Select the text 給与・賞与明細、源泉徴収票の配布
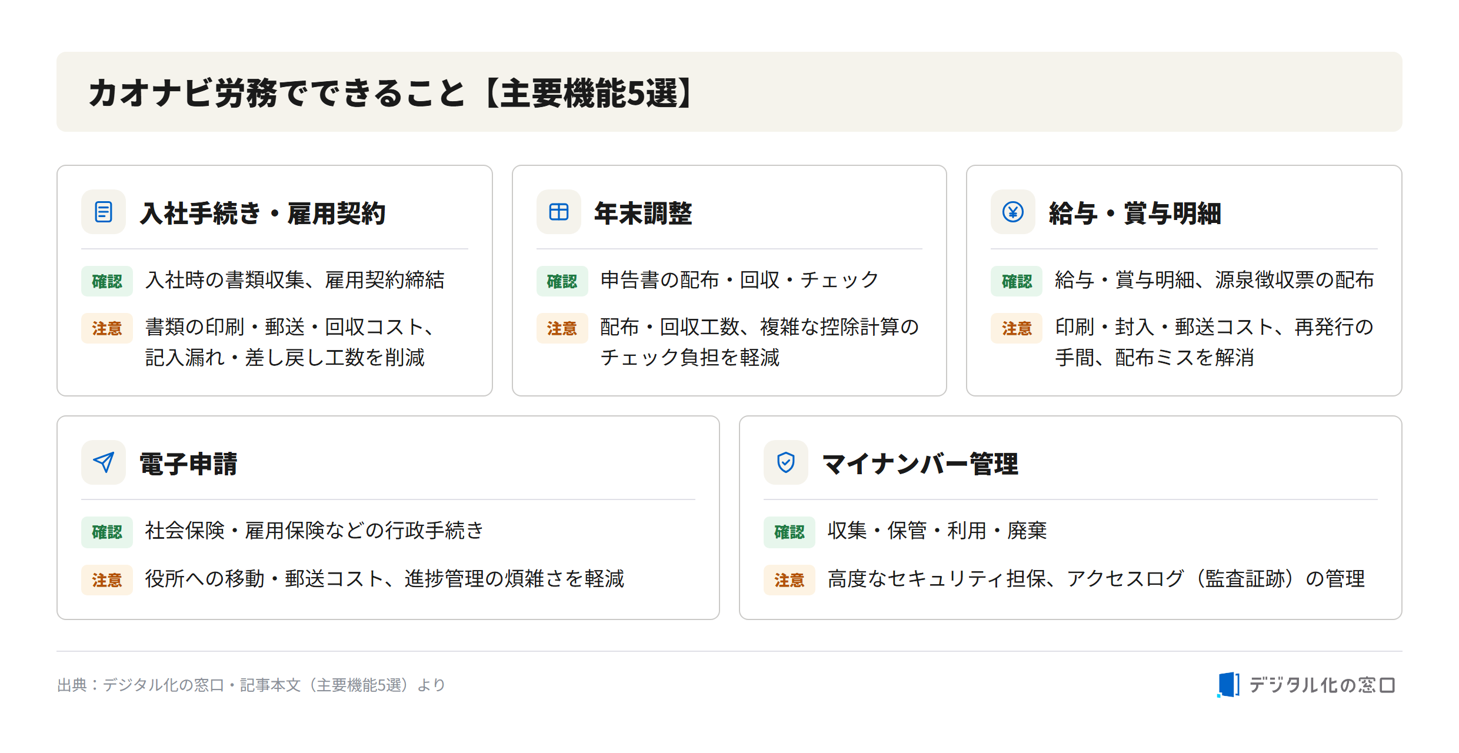 pos(1214,280)
